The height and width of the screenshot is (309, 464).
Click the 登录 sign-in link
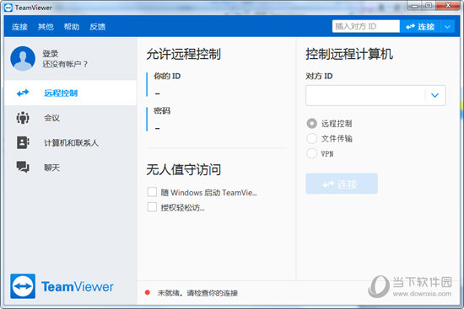(51, 54)
